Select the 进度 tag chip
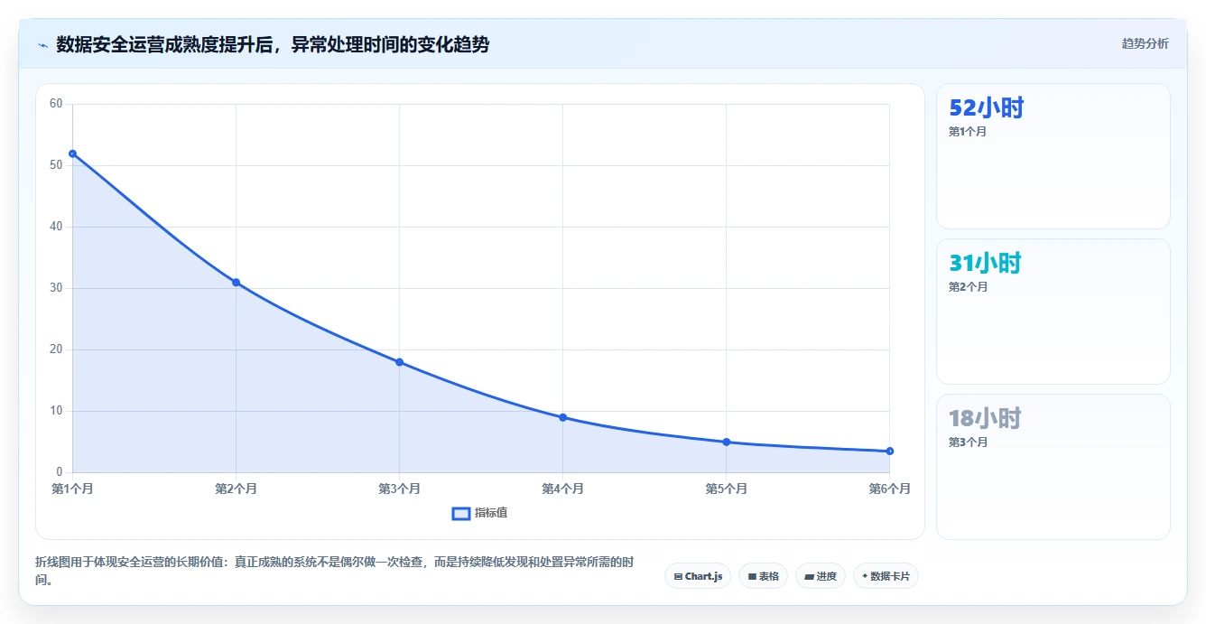The height and width of the screenshot is (624, 1206). [820, 576]
